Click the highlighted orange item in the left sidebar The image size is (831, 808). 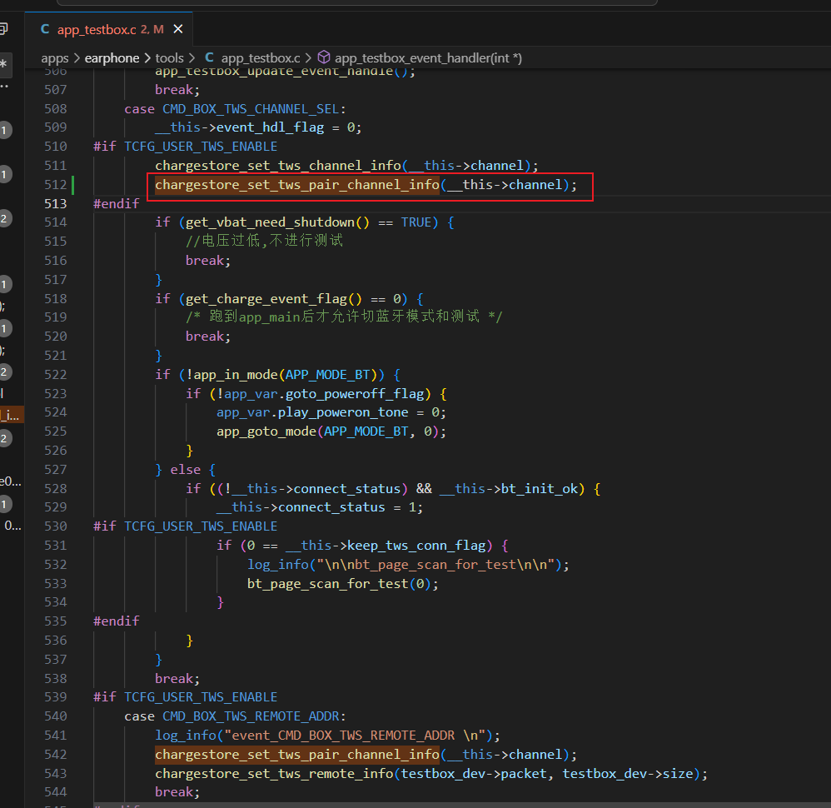[11, 415]
